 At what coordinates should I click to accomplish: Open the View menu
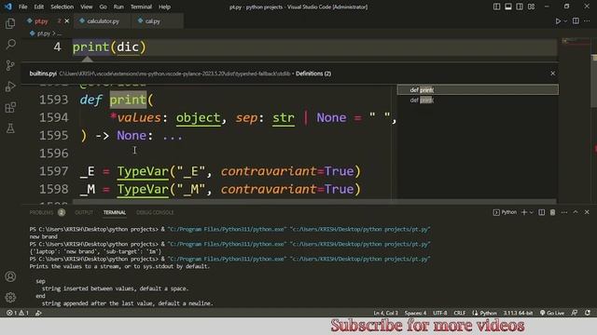pos(87,7)
